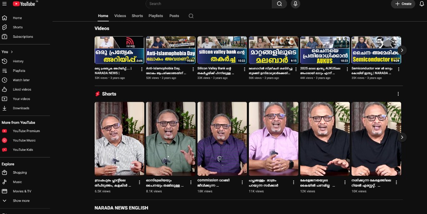
Task: Click the YouTube logo
Action: coord(24,4)
